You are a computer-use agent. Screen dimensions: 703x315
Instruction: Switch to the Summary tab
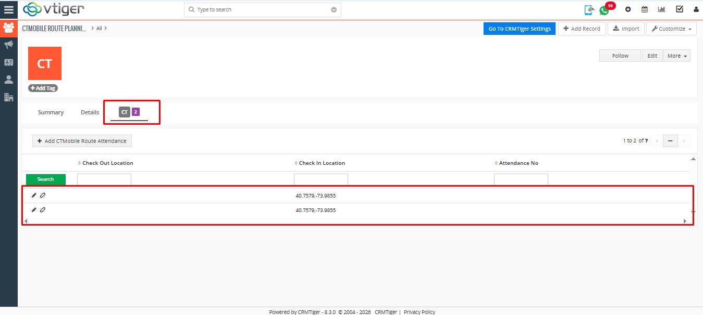pos(51,112)
